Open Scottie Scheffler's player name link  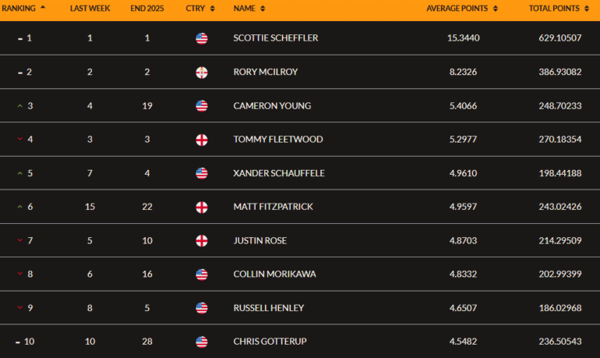tap(275, 38)
